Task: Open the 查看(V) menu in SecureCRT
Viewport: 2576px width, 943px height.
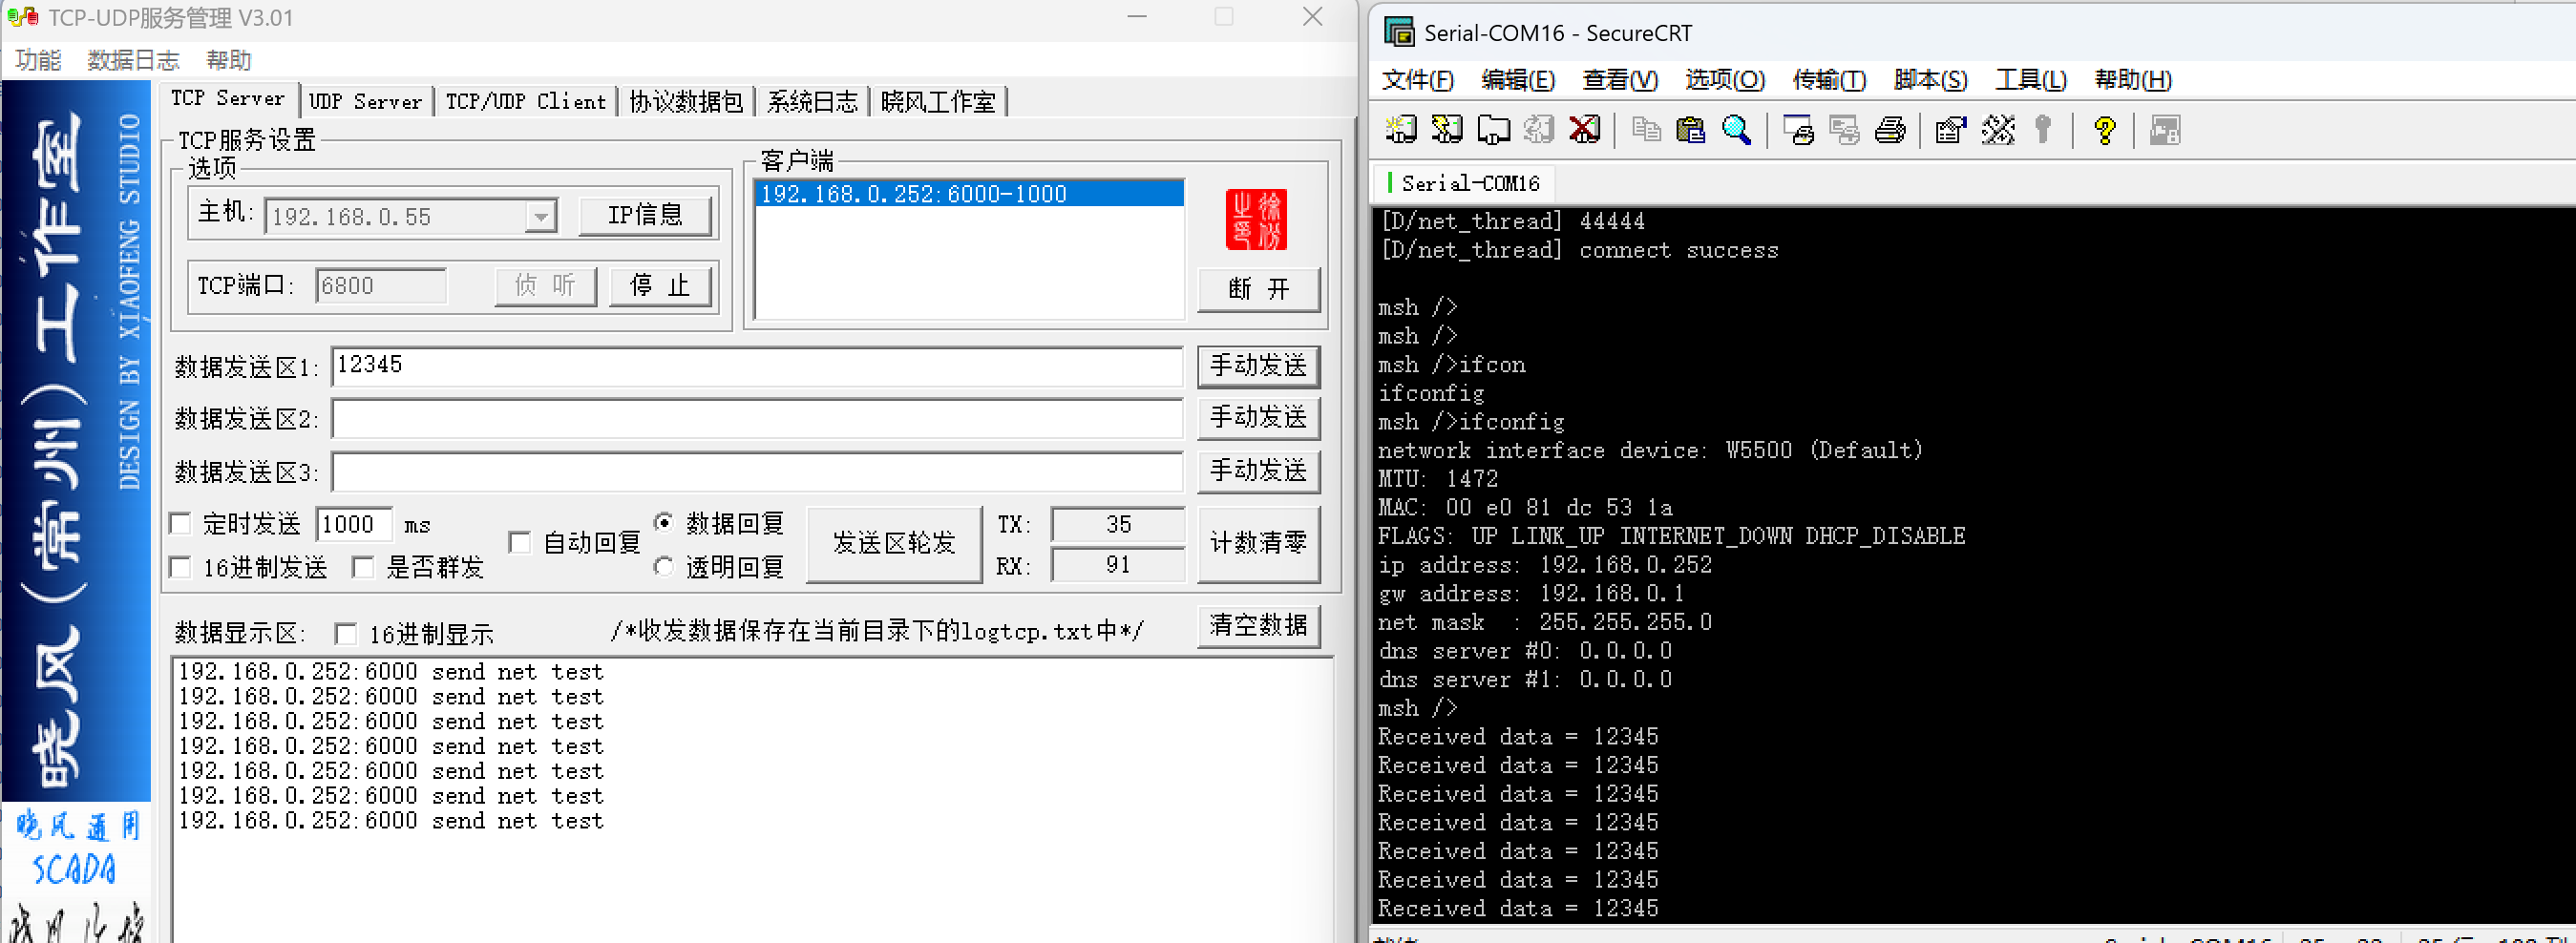Action: tap(1620, 80)
